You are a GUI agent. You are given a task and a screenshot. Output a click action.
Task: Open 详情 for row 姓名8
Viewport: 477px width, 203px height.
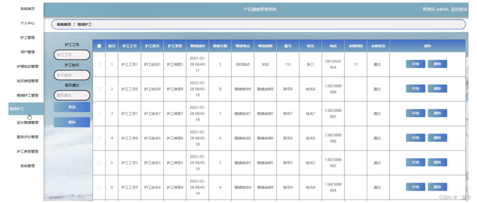(416, 89)
